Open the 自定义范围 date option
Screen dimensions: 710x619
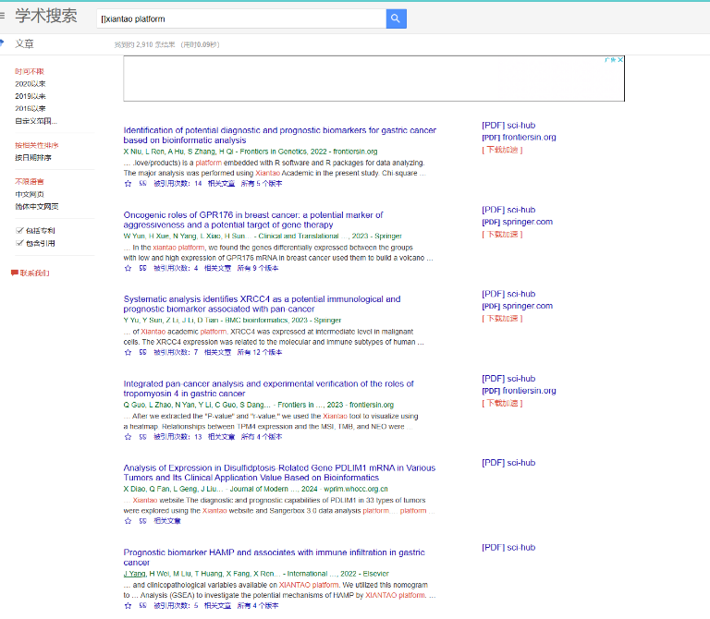tap(36, 121)
